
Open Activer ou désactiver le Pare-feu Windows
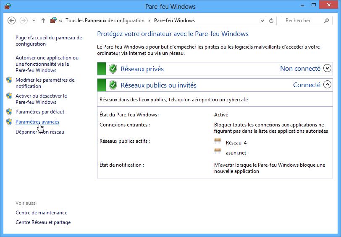click(41, 99)
